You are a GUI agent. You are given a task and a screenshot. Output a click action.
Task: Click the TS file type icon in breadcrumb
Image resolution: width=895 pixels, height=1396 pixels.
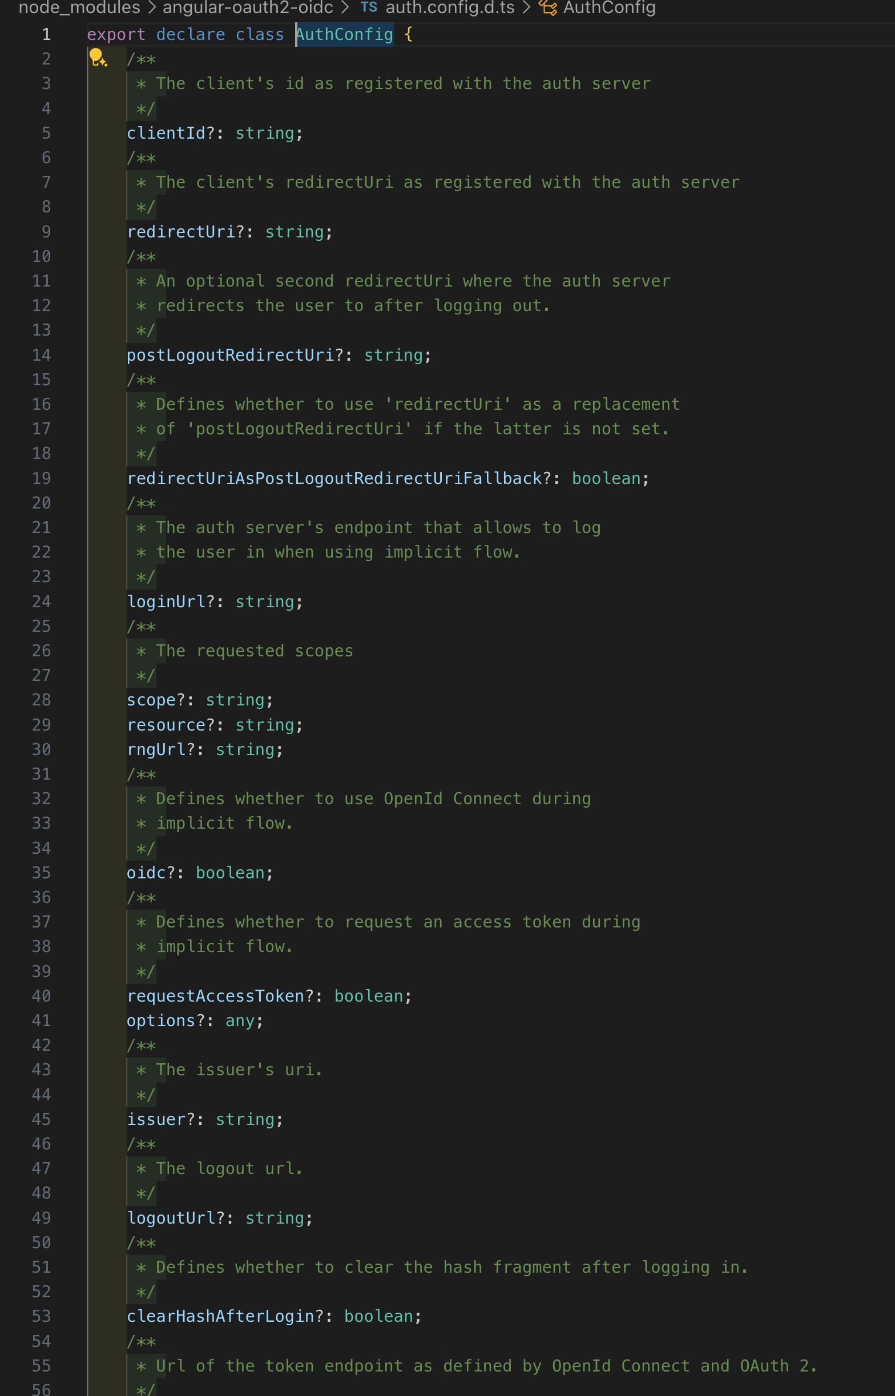[369, 7]
